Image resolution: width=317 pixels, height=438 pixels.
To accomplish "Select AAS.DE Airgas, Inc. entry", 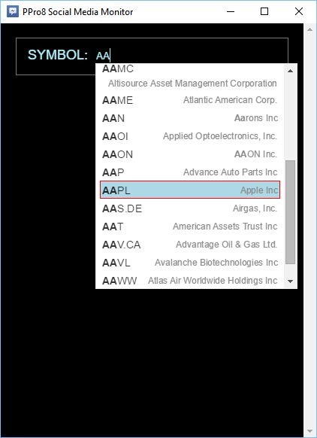I will click(190, 208).
